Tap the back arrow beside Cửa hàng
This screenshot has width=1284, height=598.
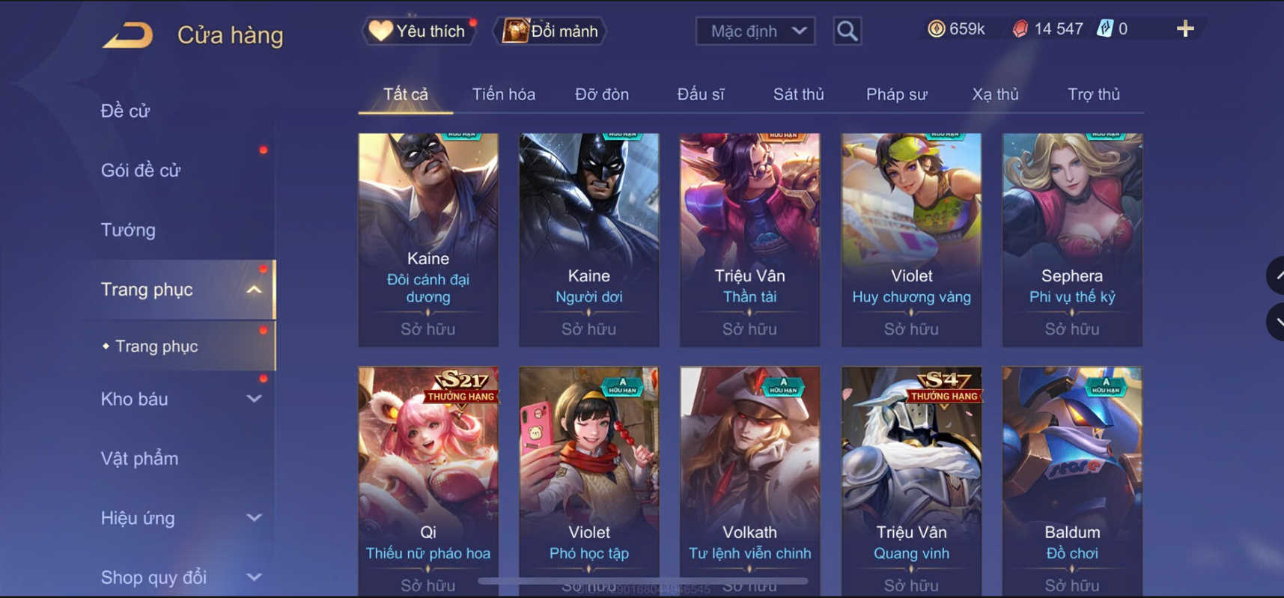click(127, 35)
